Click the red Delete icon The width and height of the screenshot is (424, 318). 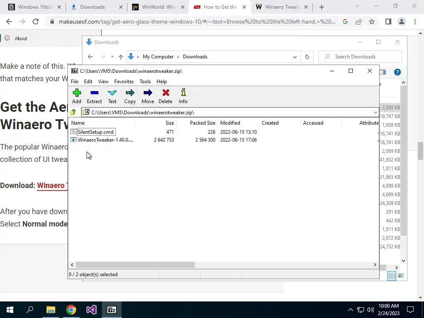tap(166, 96)
